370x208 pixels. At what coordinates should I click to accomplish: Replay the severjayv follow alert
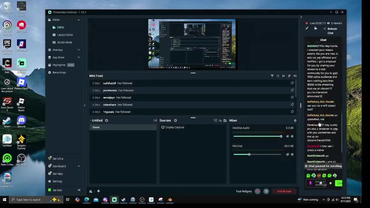(292, 97)
